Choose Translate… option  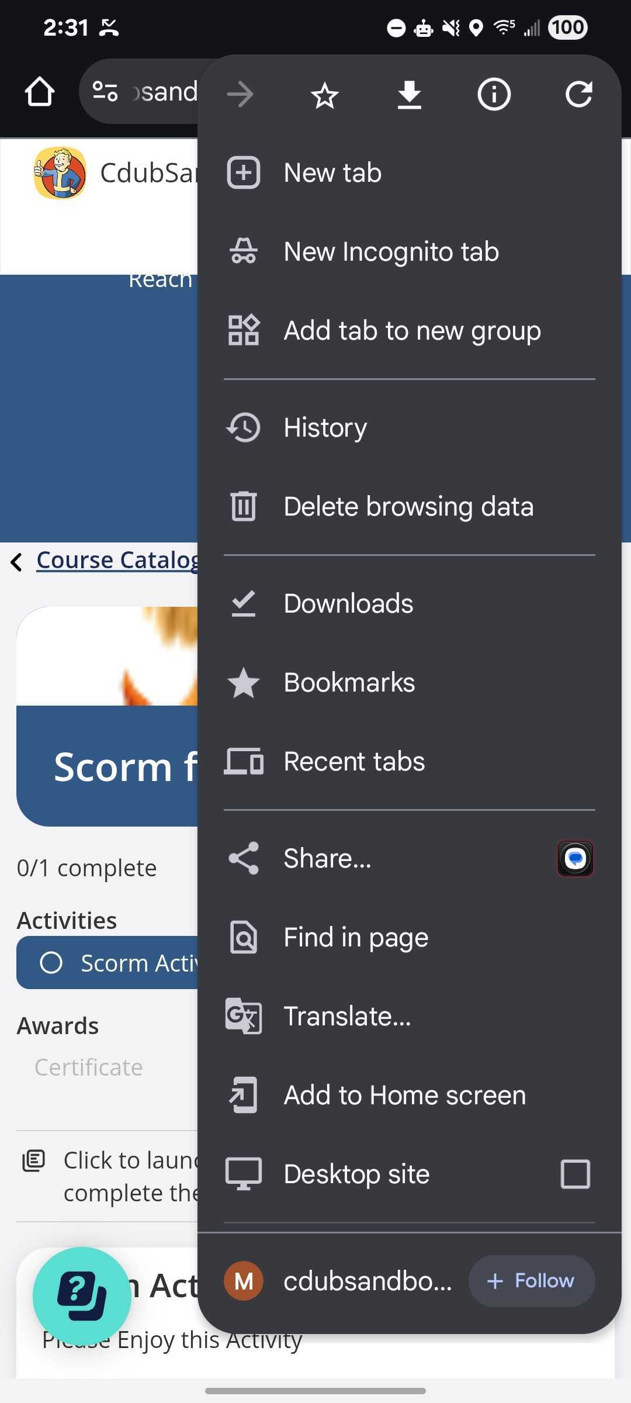409,1016
